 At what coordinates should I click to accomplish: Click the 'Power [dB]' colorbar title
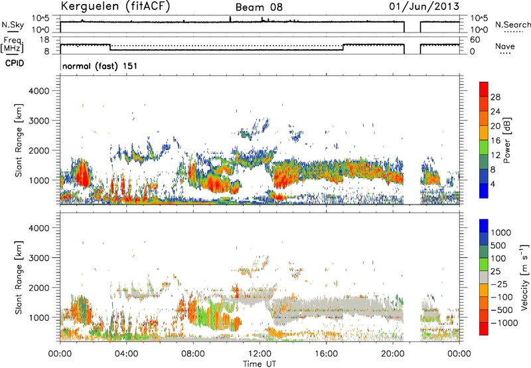(506, 140)
